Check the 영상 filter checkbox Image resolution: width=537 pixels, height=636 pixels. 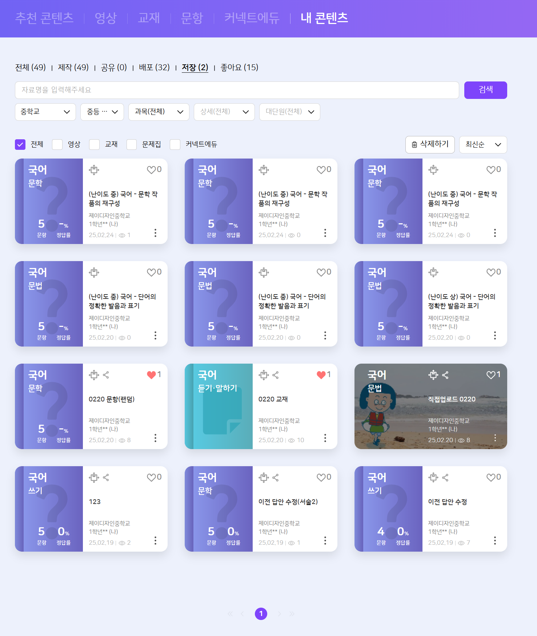tap(57, 145)
